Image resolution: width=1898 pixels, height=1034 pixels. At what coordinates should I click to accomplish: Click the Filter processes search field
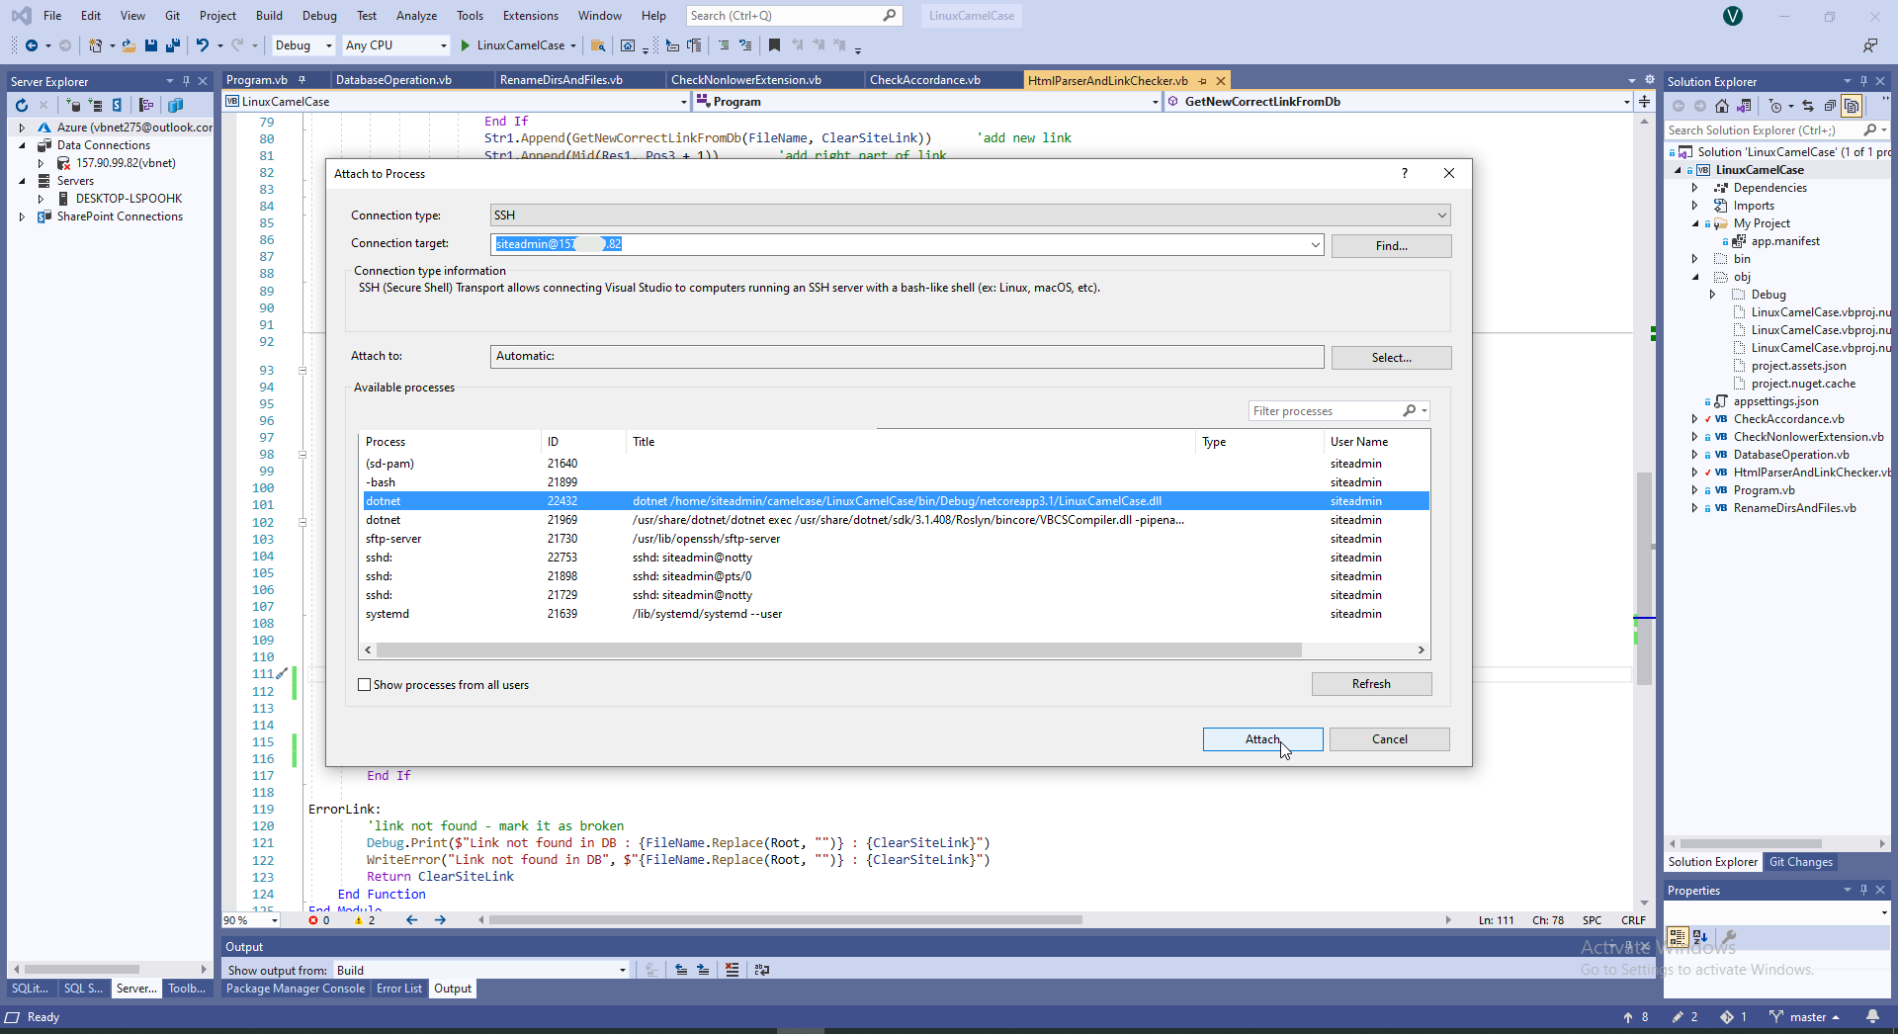(x=1338, y=411)
